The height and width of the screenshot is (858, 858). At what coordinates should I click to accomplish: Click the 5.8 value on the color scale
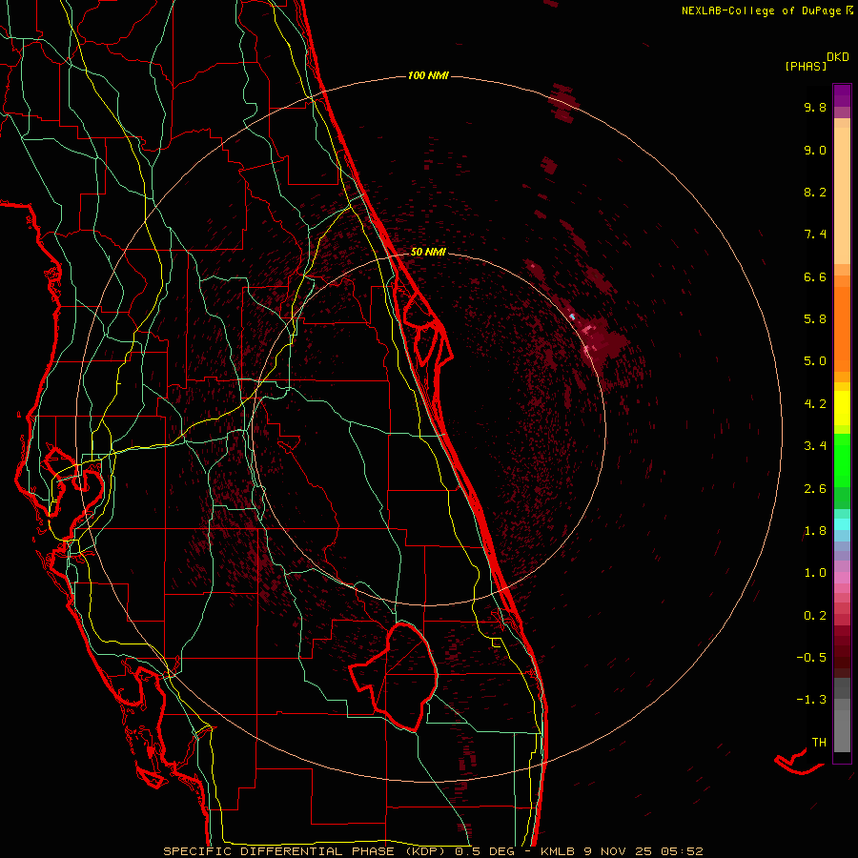(815, 319)
